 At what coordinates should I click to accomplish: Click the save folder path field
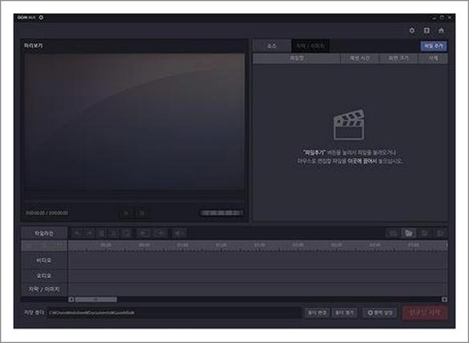coord(174,313)
